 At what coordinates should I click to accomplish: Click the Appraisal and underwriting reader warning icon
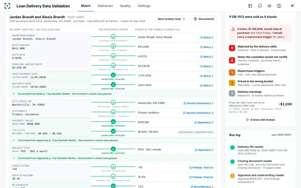point(233,176)
